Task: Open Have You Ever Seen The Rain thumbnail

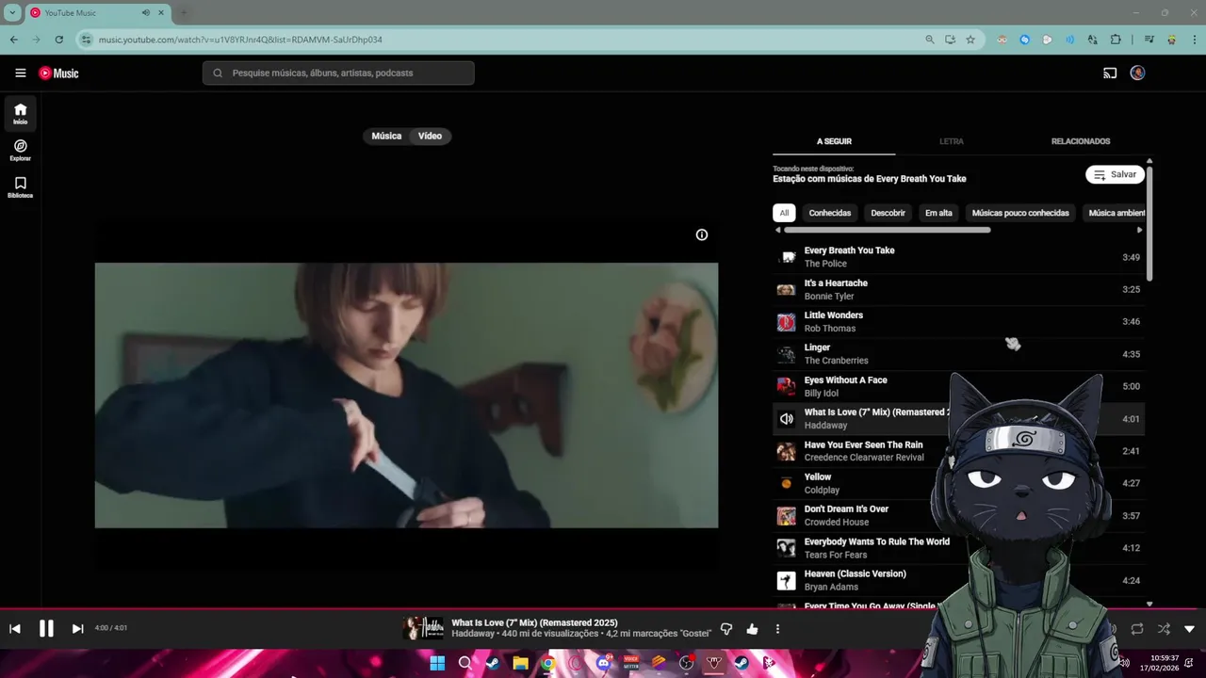Action: click(786, 451)
